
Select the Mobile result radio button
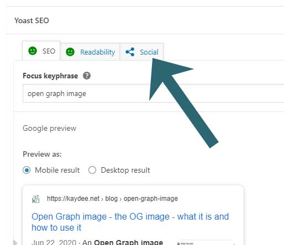(27, 170)
